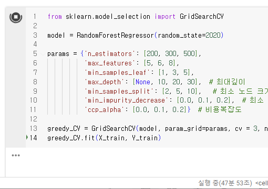Click the comment 비용복잡도 on line 11
This screenshot has width=268, height=189.
[x=223, y=110]
